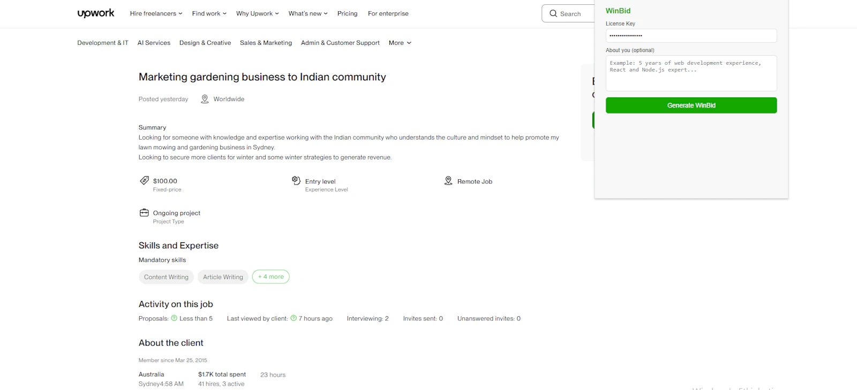The width and height of the screenshot is (857, 390).
Task: Click the Interviewing: 2 text
Action: click(x=368, y=318)
